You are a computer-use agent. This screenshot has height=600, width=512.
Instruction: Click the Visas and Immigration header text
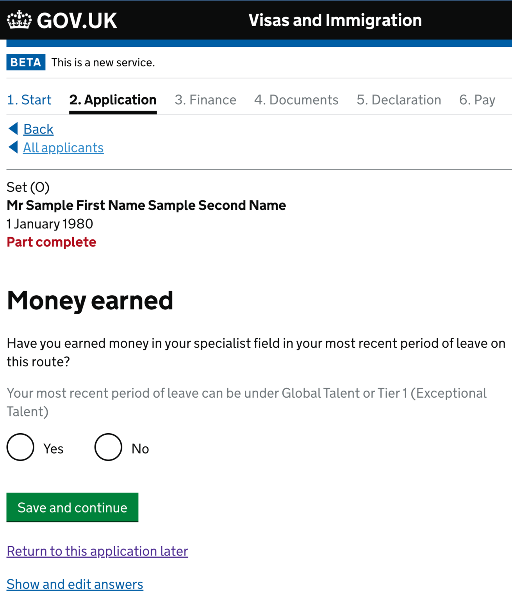click(335, 20)
